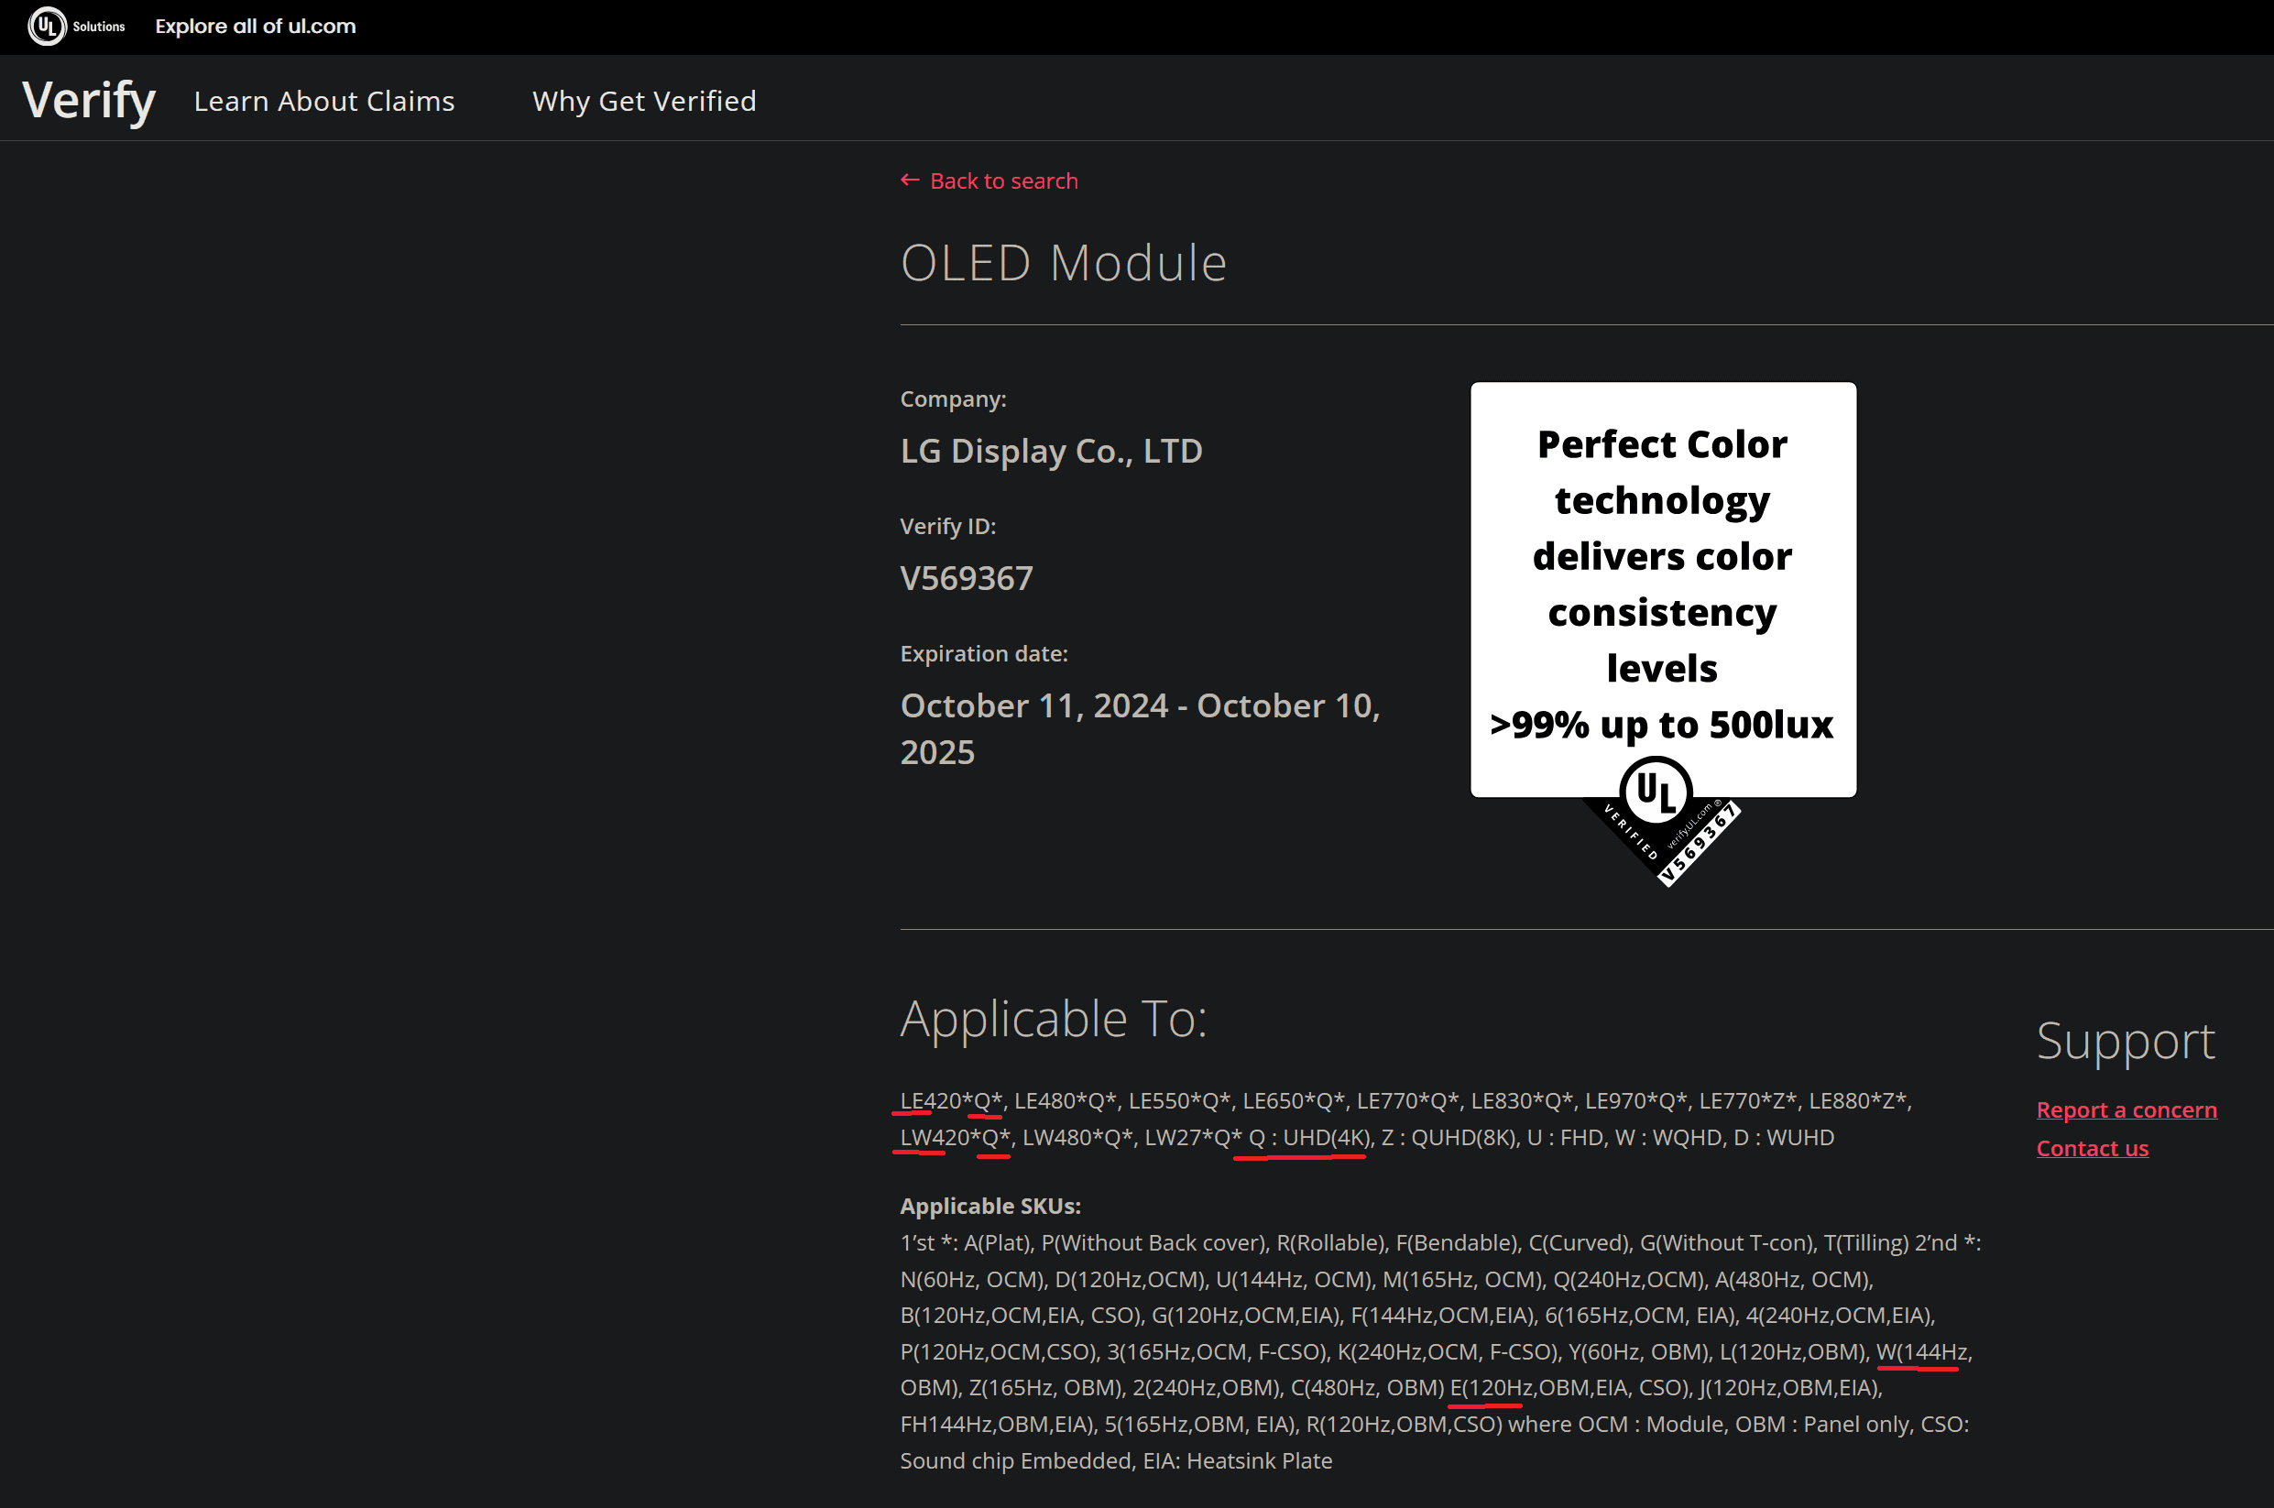Click the Company: label

tap(953, 399)
